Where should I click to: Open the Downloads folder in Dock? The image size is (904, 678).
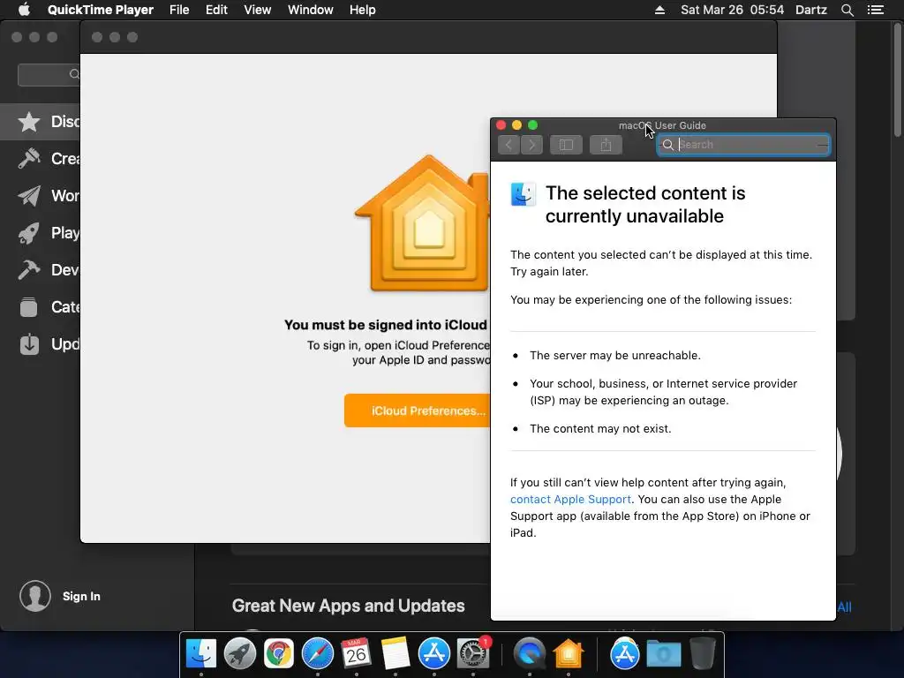664,654
